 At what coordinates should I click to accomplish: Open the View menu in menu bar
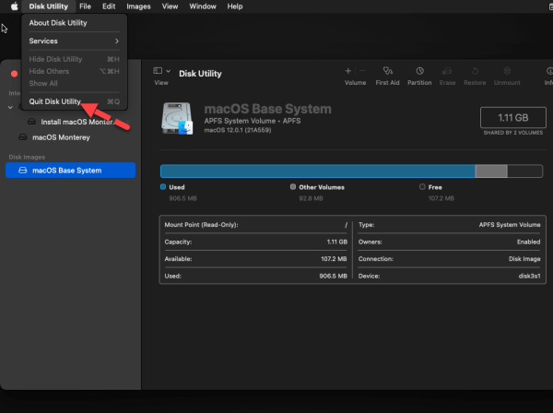click(x=170, y=6)
